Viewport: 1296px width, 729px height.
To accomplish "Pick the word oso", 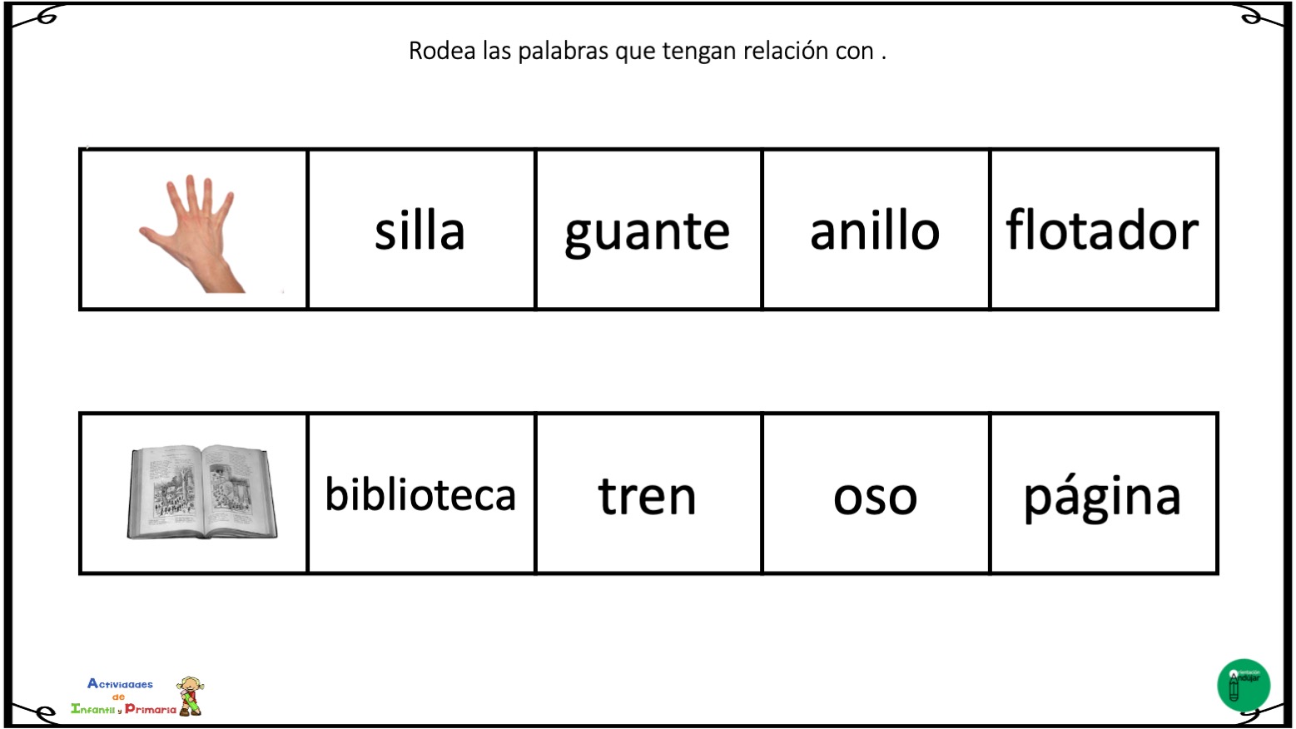I will (875, 499).
